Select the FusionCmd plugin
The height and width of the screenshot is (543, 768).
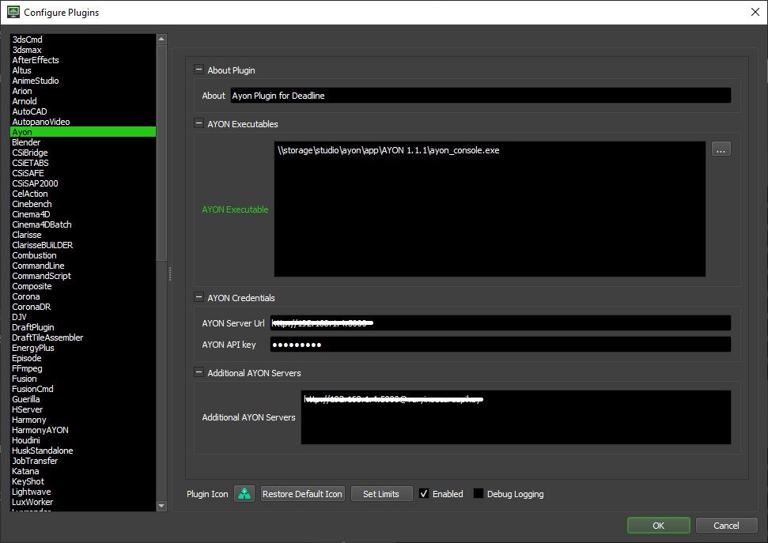tap(83, 389)
